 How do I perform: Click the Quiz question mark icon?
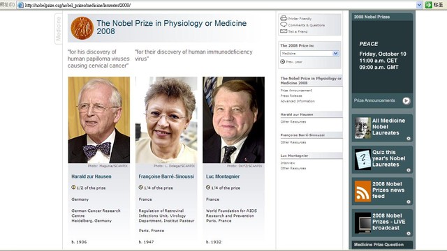point(362,160)
